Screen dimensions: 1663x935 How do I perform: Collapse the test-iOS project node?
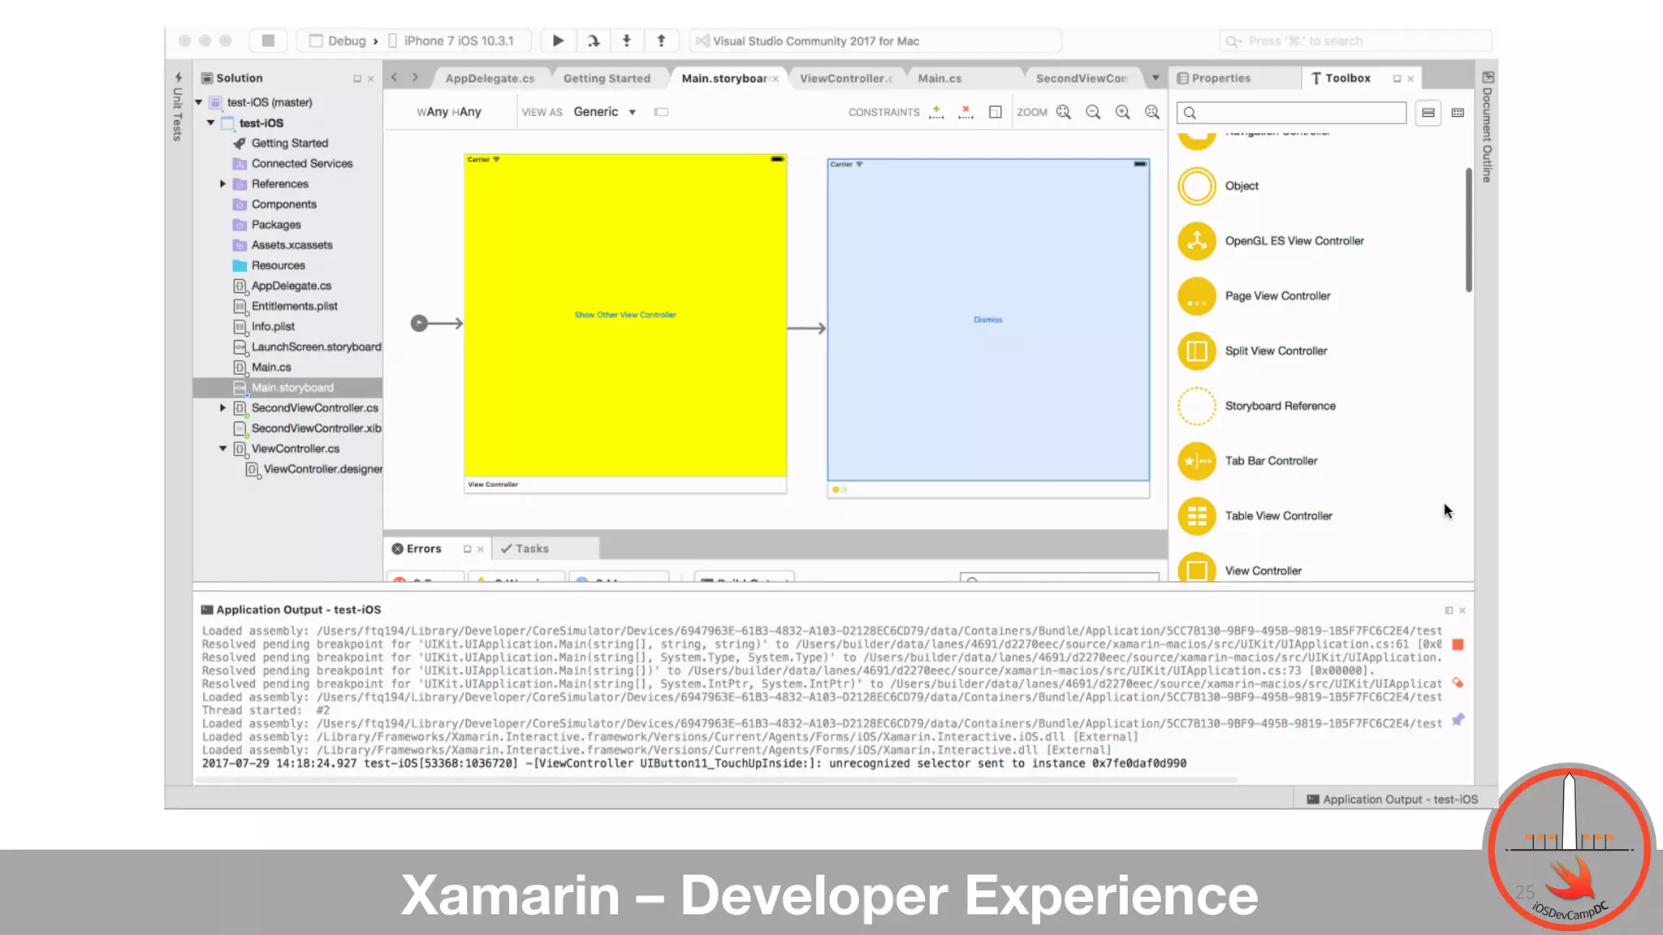pos(211,123)
